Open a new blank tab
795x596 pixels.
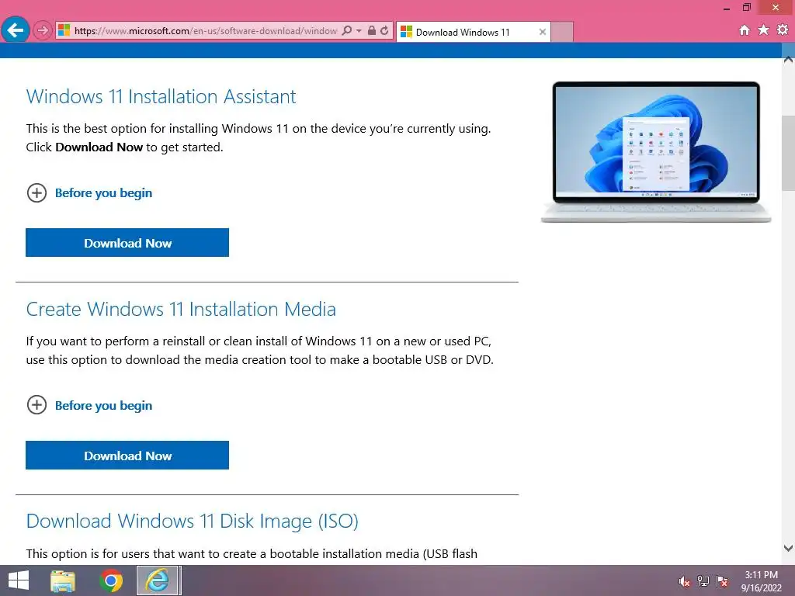point(562,32)
